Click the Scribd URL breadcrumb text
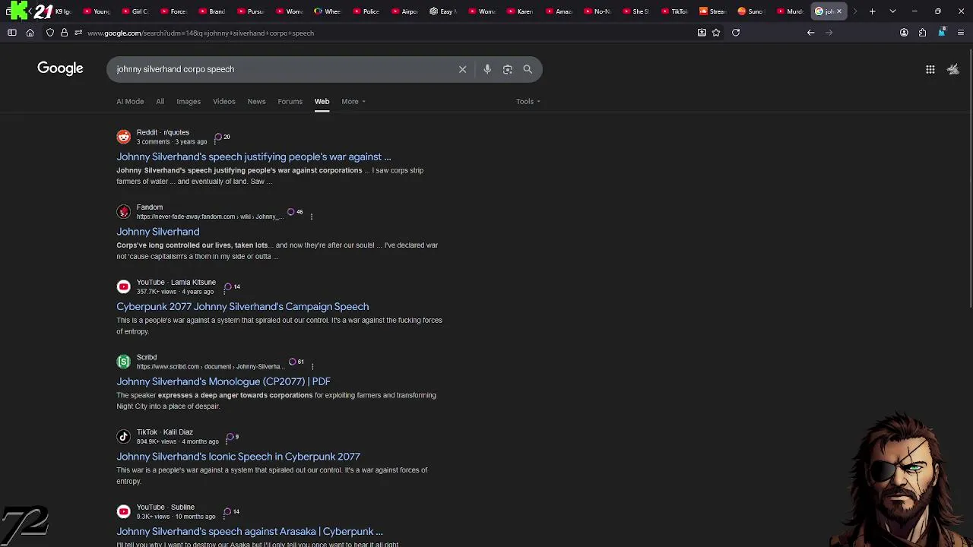973x547 pixels. point(210,367)
